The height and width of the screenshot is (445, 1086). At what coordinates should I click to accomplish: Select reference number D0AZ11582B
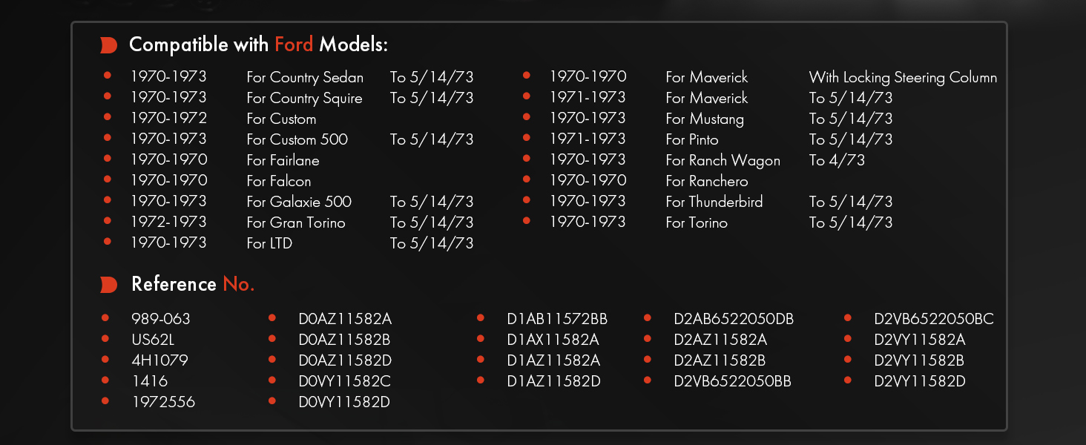pos(345,340)
